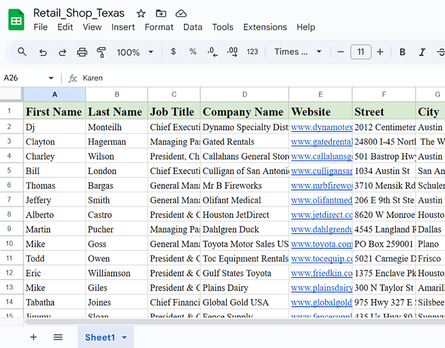Toggle italic formatting

[x=422, y=52]
